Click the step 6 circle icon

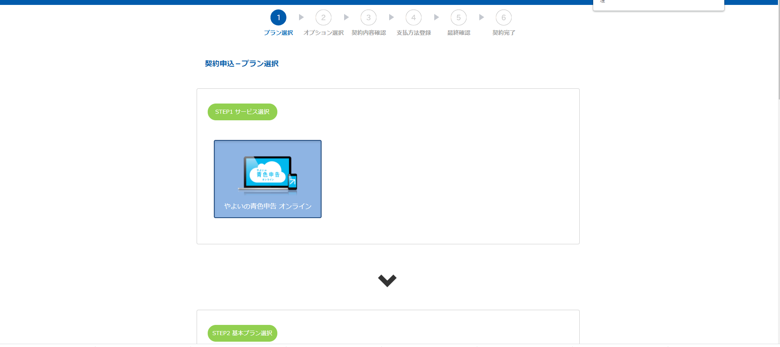[x=503, y=18]
